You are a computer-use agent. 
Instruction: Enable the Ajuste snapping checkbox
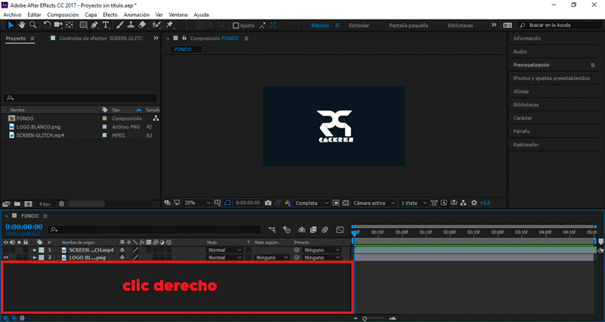click(236, 26)
